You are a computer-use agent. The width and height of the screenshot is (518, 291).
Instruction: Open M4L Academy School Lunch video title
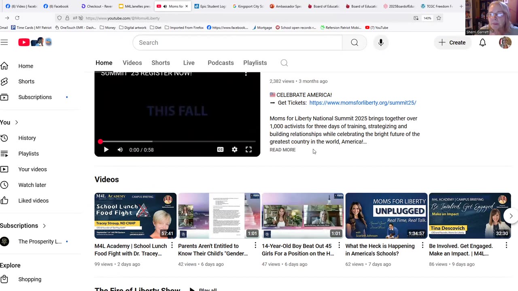pos(131,250)
